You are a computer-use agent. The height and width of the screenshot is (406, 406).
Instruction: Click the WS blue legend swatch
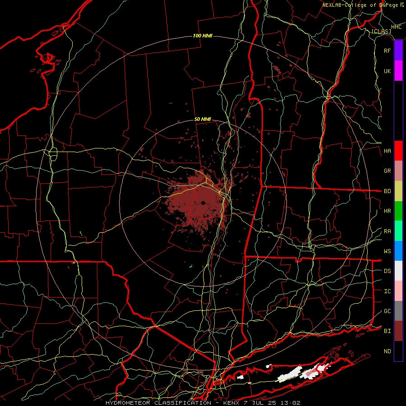click(x=398, y=251)
